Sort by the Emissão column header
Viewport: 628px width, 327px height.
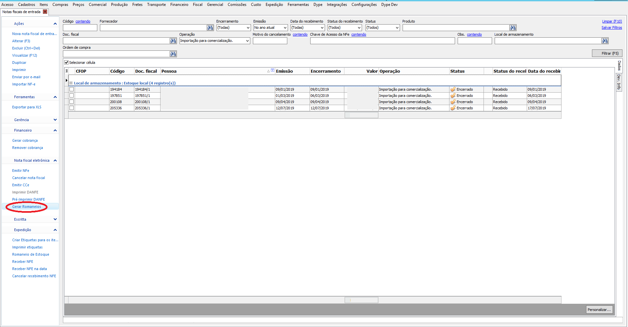click(292, 71)
